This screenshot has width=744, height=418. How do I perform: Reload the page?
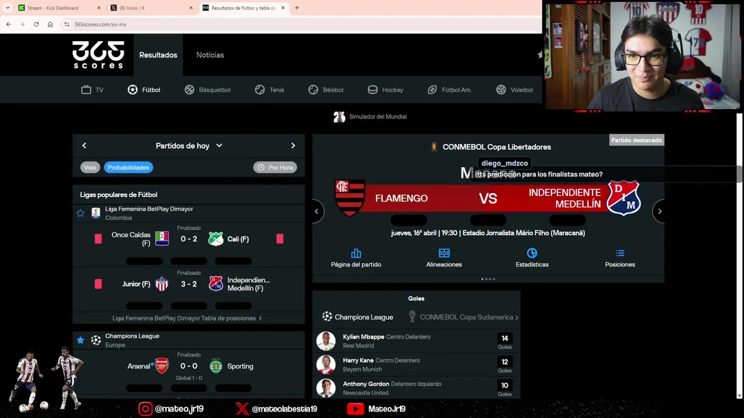(x=36, y=24)
